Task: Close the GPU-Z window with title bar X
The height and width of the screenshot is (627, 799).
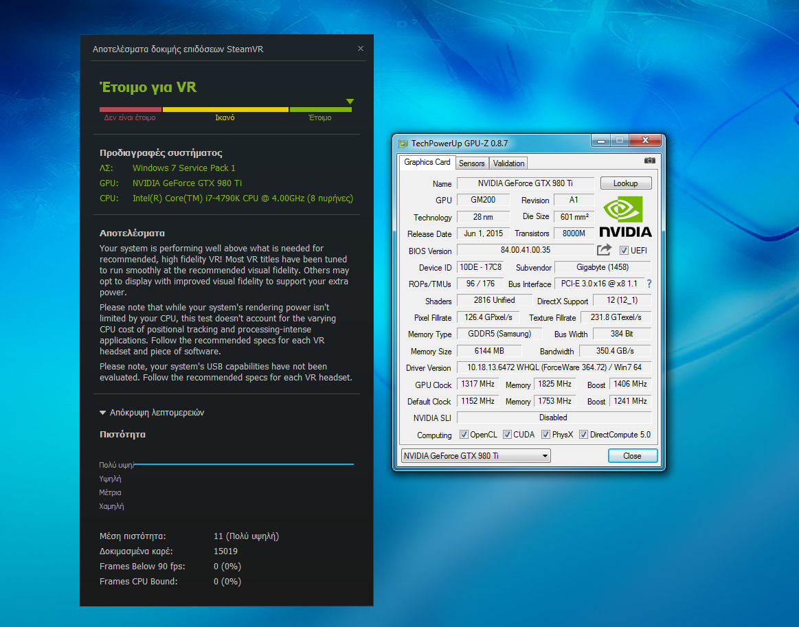Action: (x=645, y=140)
